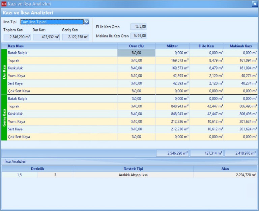Select the Tüm İksa Tipleri combo box

pyautogui.click(x=52, y=22)
